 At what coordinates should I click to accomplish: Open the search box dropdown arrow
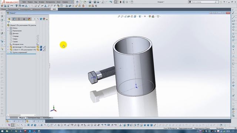218,2
